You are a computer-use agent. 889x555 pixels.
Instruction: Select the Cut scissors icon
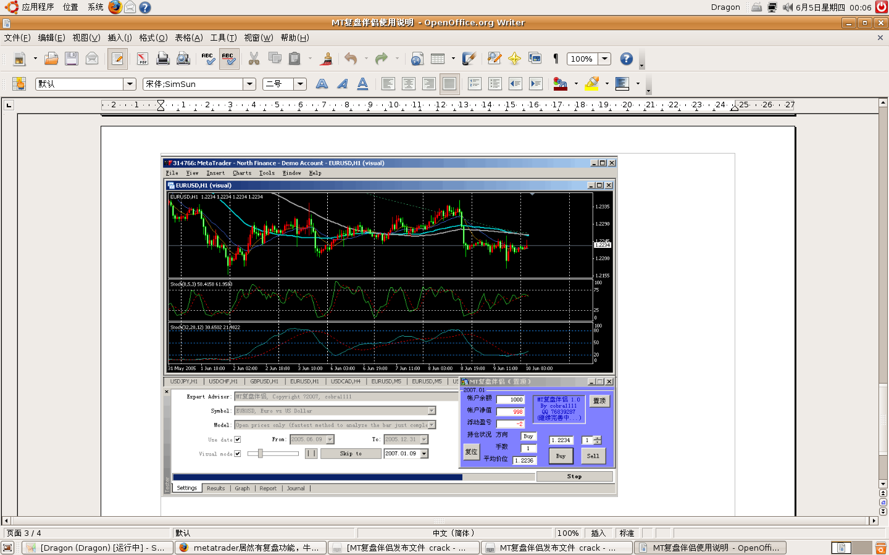pos(254,59)
